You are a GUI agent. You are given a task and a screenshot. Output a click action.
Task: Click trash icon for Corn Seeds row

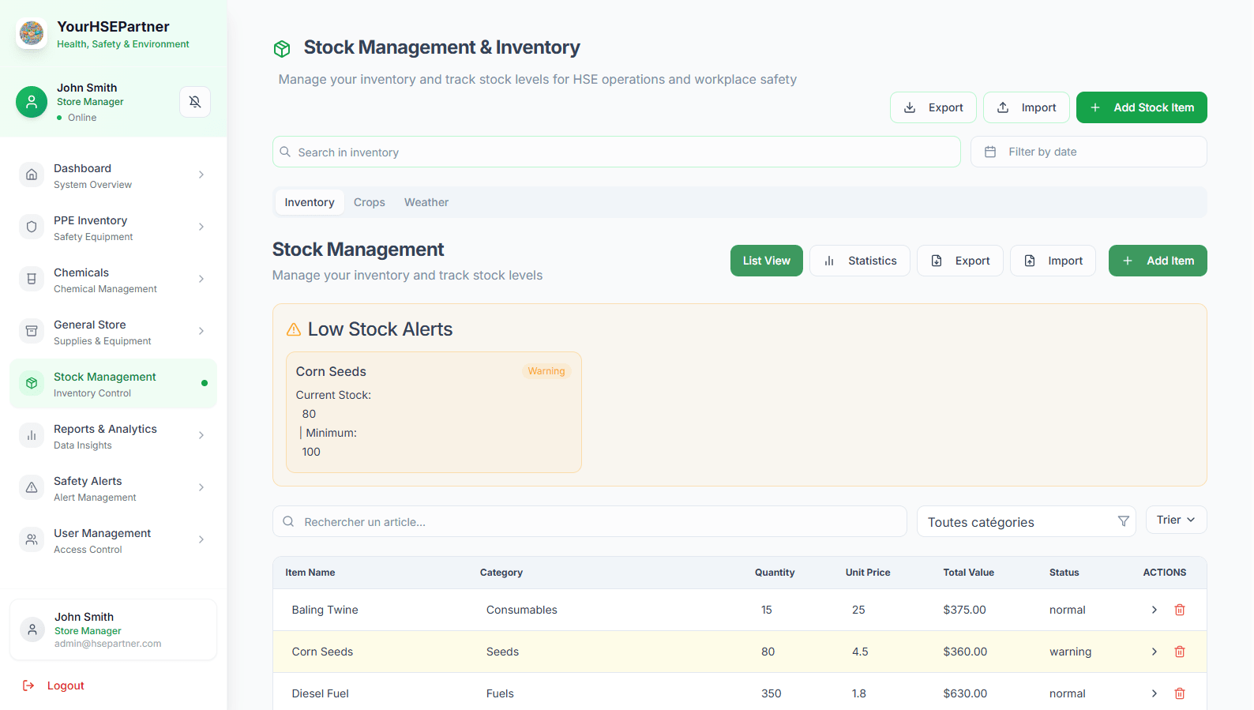coord(1180,652)
